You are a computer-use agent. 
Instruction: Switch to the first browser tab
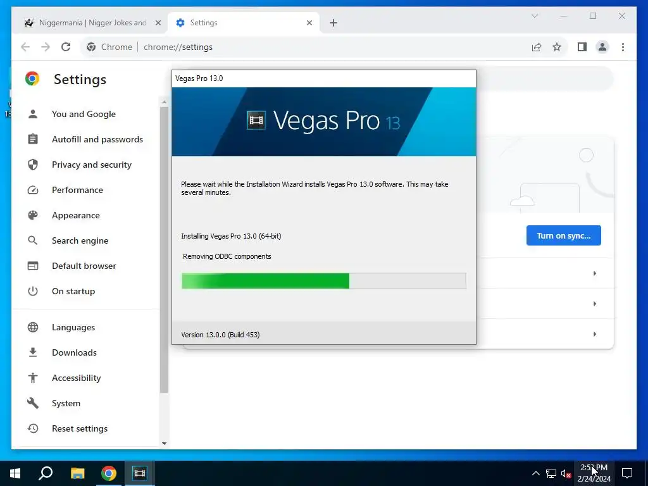click(92, 23)
